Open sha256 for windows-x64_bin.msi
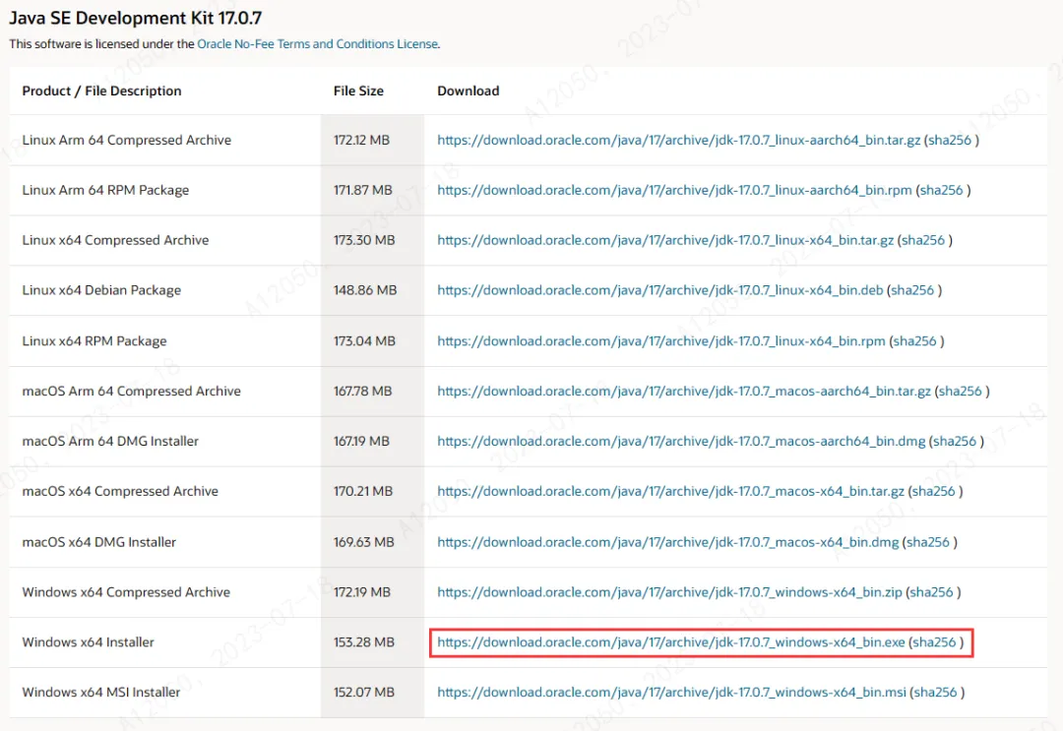Image resolution: width=1063 pixels, height=731 pixels. tap(936, 693)
